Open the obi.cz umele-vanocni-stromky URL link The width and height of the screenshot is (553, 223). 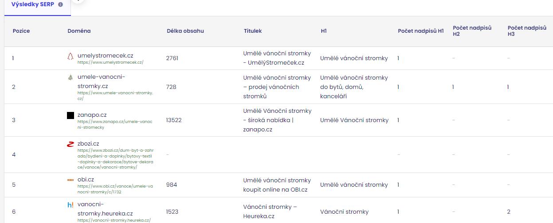tap(115, 188)
